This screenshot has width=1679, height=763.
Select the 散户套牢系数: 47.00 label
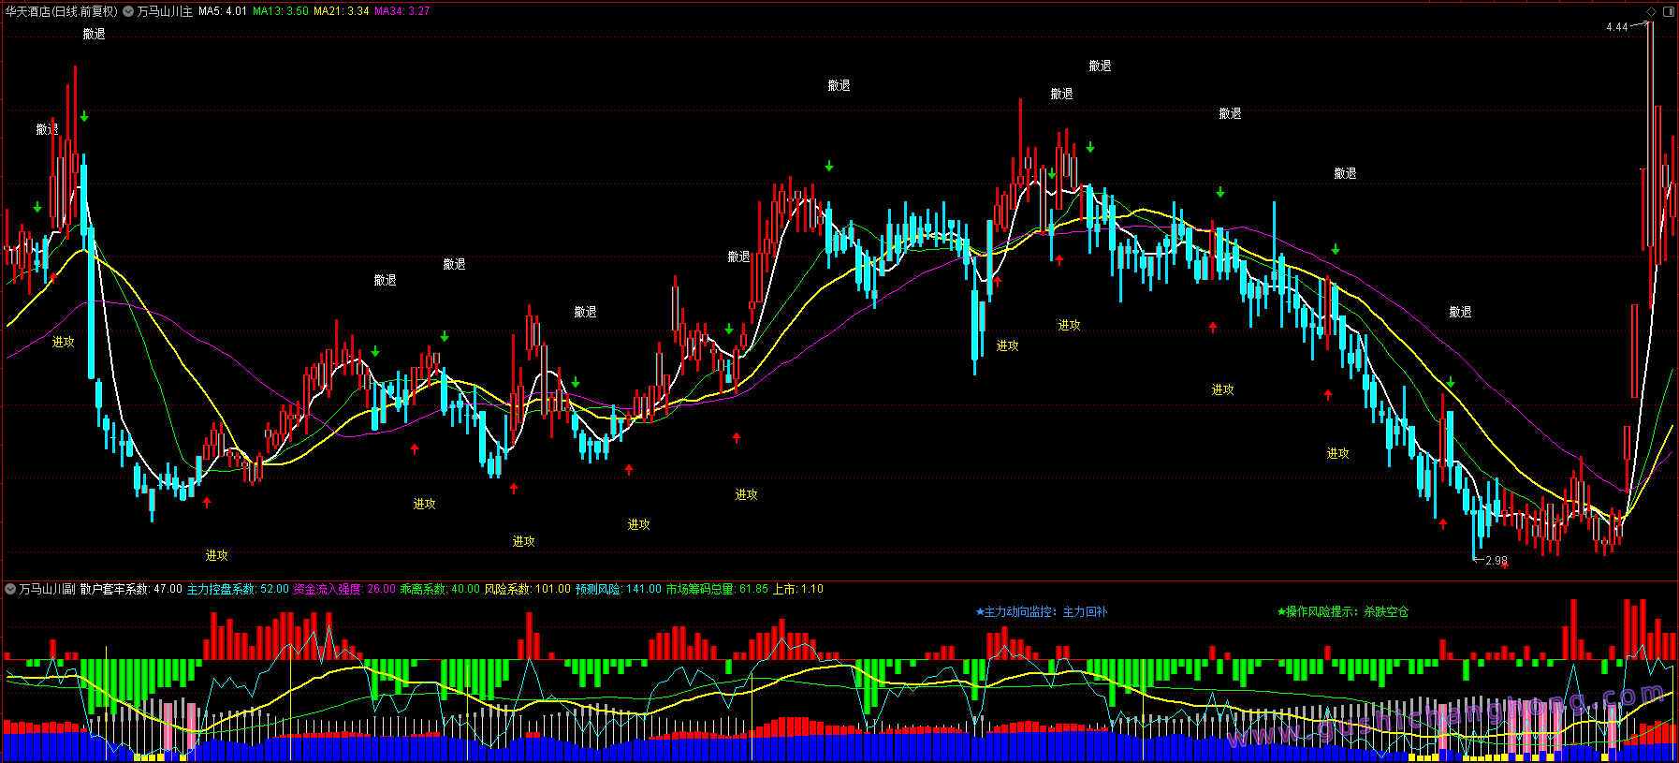tap(131, 589)
